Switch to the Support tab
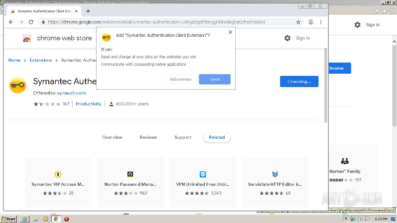Viewport: 397px width, 223px height. 183,137
